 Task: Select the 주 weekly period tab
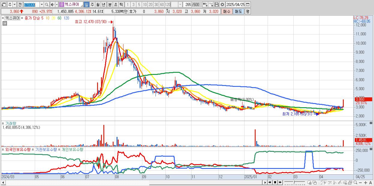92,5
